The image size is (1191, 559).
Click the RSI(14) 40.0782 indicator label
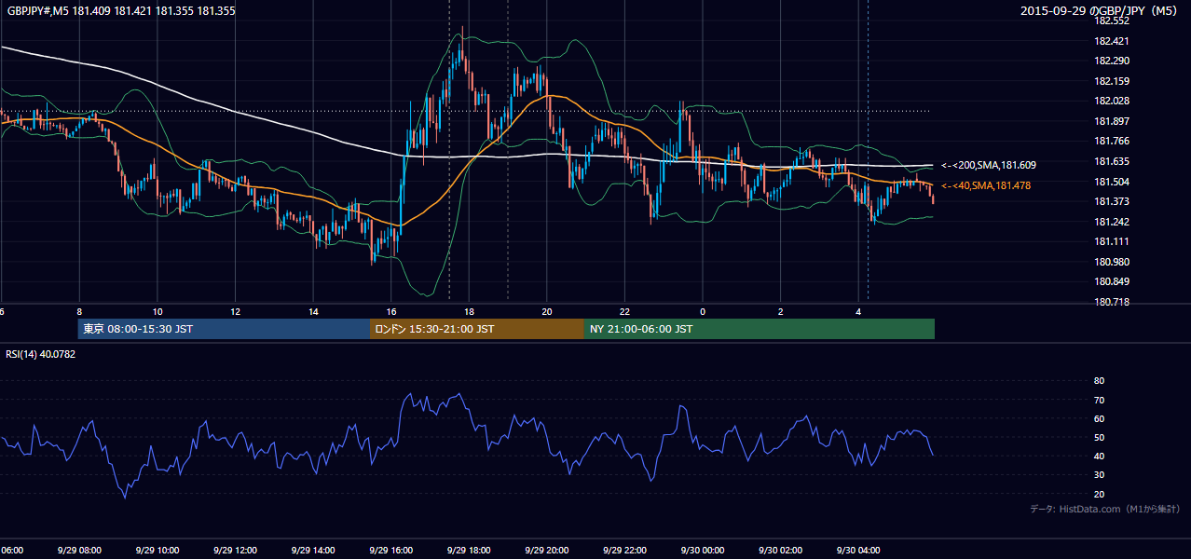tap(41, 354)
